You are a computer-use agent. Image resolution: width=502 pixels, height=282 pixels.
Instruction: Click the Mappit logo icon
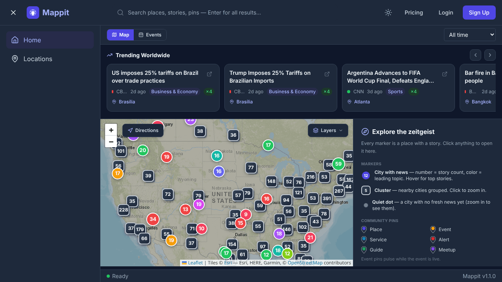click(33, 13)
